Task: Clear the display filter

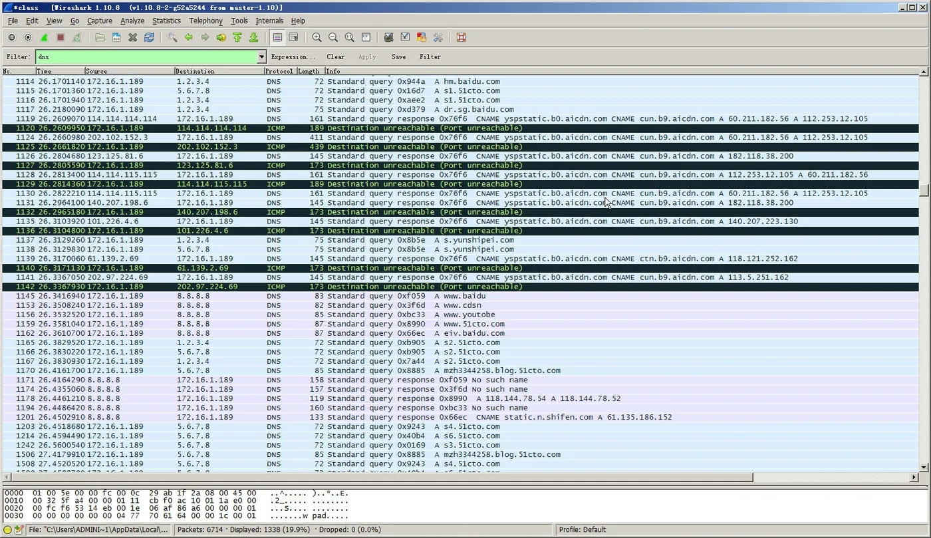Action: [x=336, y=57]
